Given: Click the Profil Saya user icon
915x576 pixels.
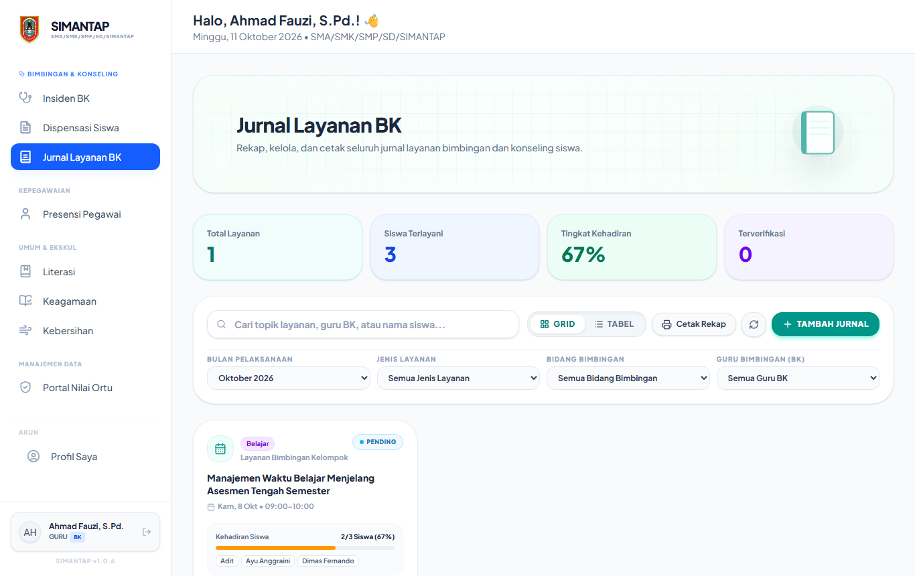Looking at the screenshot, I should [33, 456].
